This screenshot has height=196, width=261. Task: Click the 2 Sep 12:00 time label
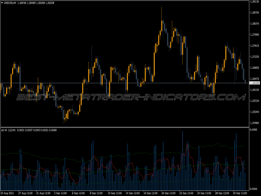click(60, 193)
